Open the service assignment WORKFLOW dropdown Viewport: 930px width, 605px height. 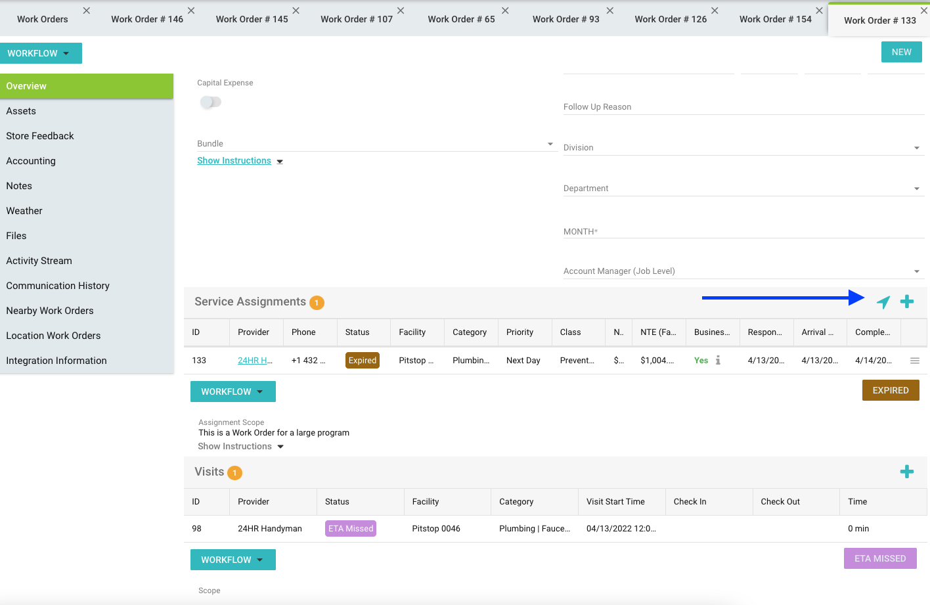coord(233,392)
